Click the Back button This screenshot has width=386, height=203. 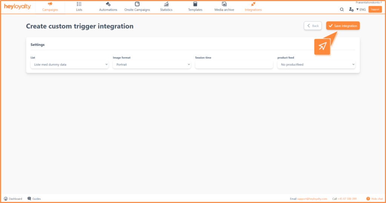click(313, 26)
